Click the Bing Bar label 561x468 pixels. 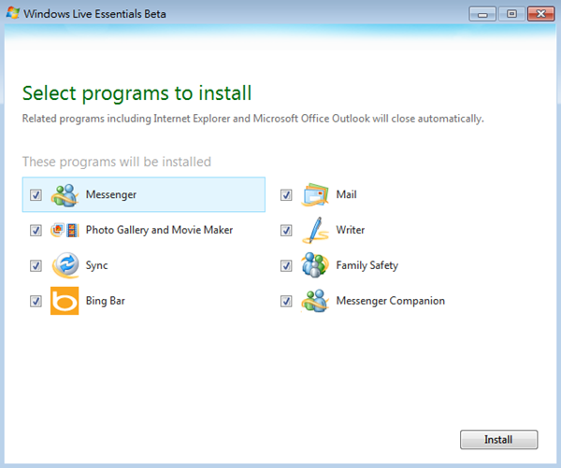click(x=105, y=301)
